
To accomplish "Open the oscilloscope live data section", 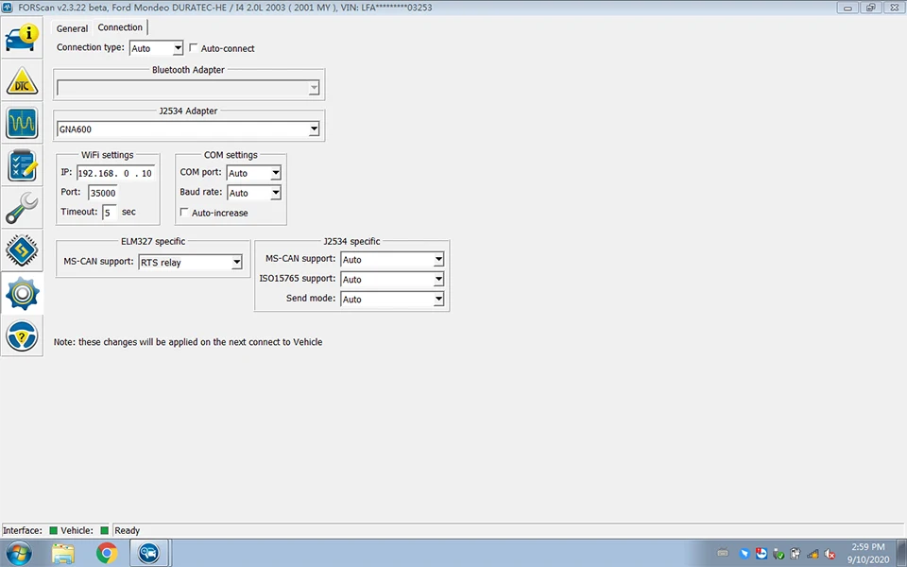I will [22, 123].
